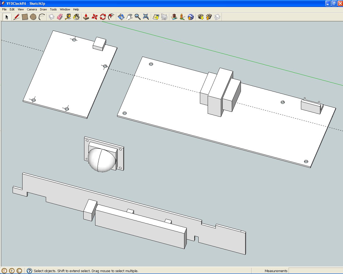The image size is (343, 274).
Task: Open the File menu
Action: (x=4, y=9)
